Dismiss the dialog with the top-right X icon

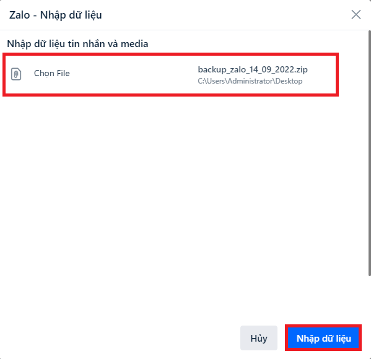pos(356,15)
